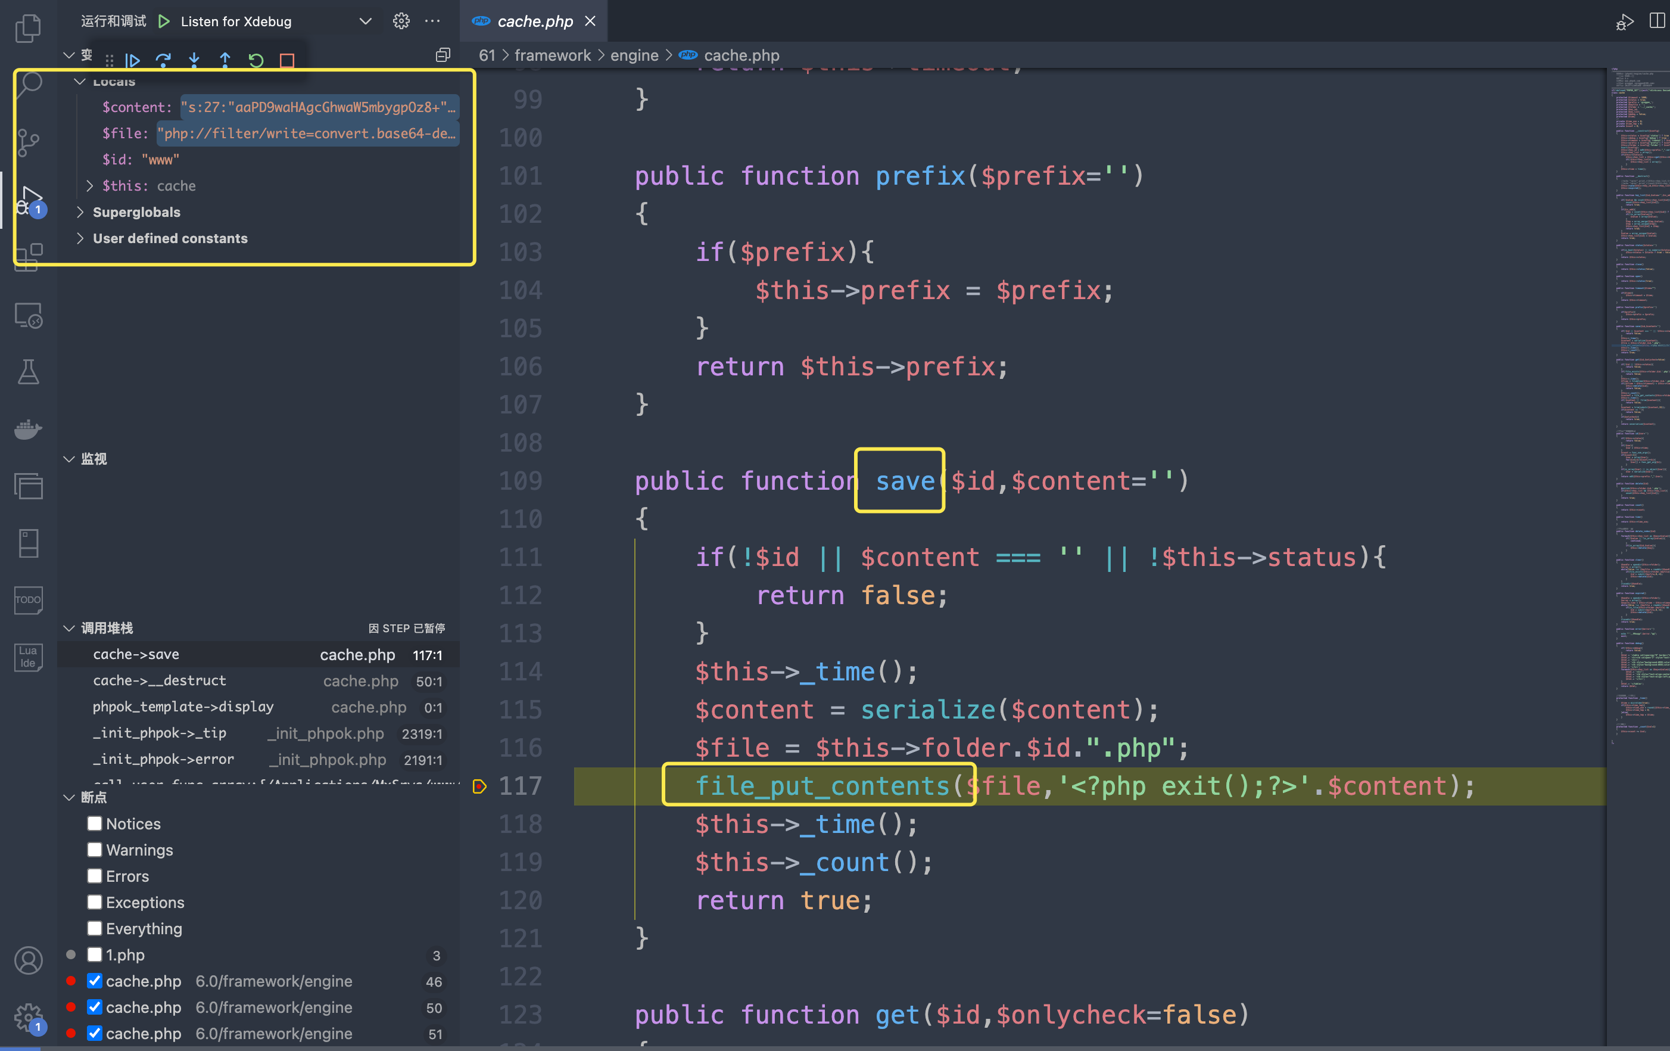Step into the function call
The height and width of the screenshot is (1051, 1670).
194,61
